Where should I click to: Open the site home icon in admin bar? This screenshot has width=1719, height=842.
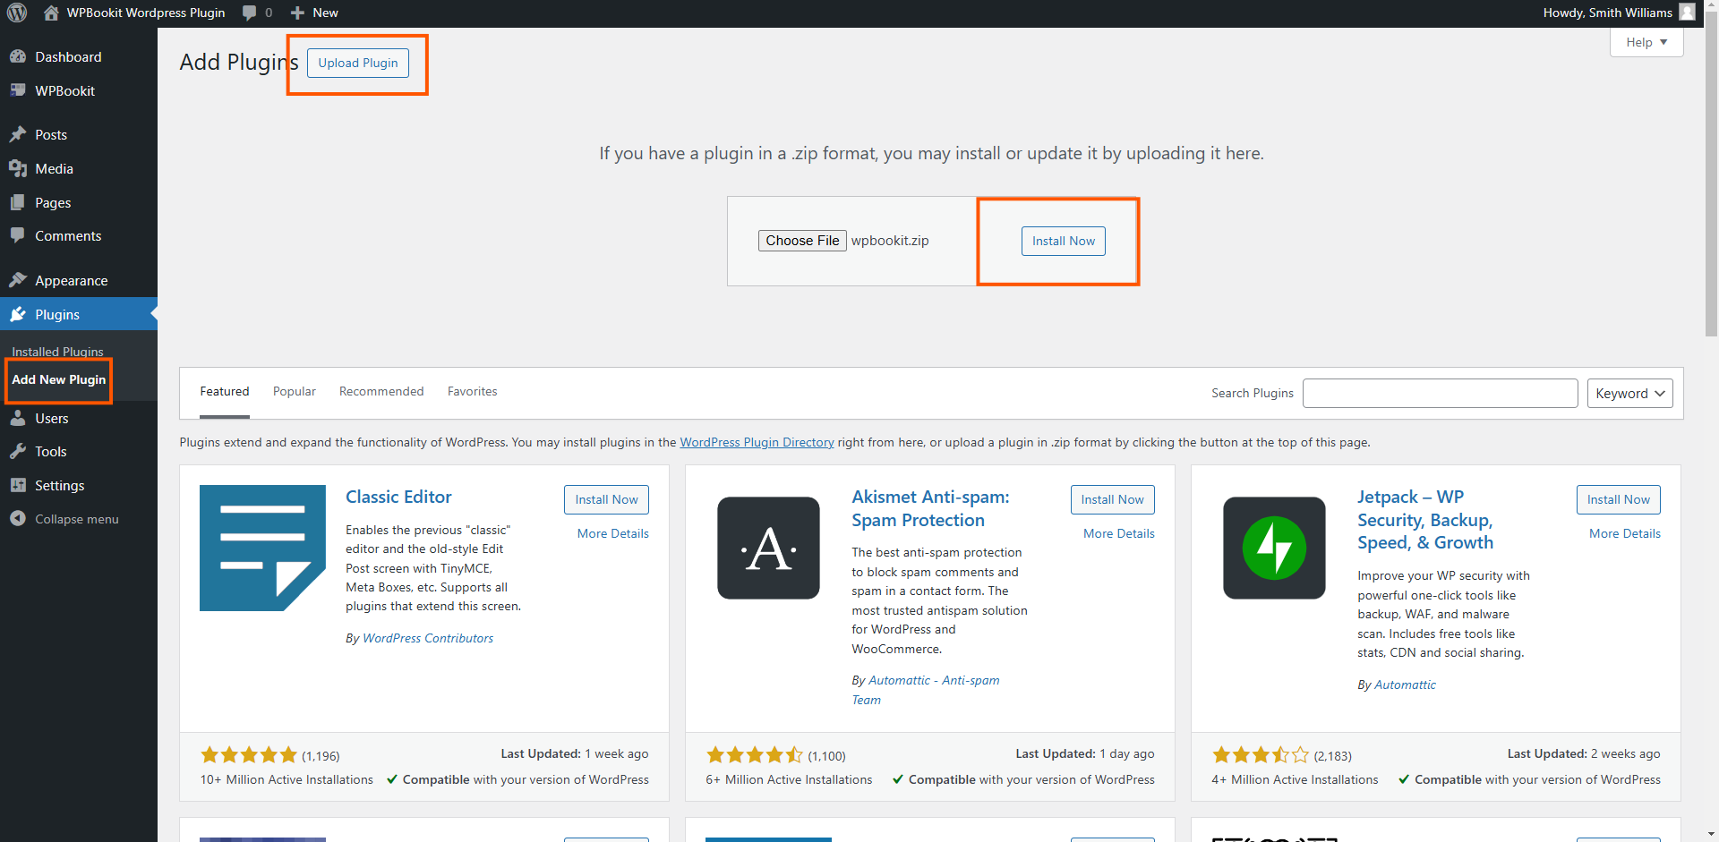point(51,13)
